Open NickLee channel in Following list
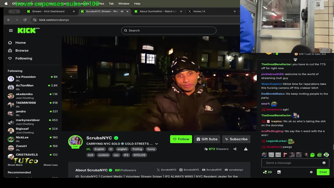 [x=33, y=139]
